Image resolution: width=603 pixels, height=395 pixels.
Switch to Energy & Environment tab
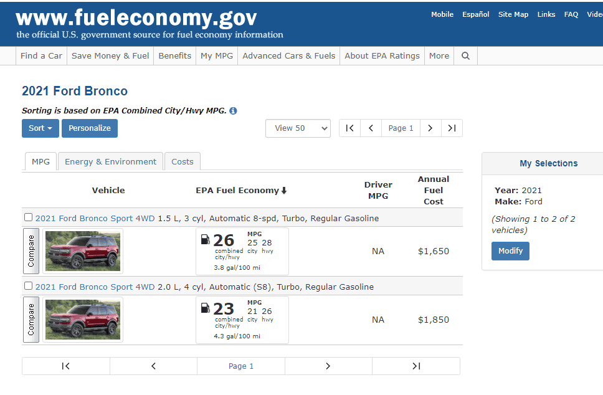[111, 161]
